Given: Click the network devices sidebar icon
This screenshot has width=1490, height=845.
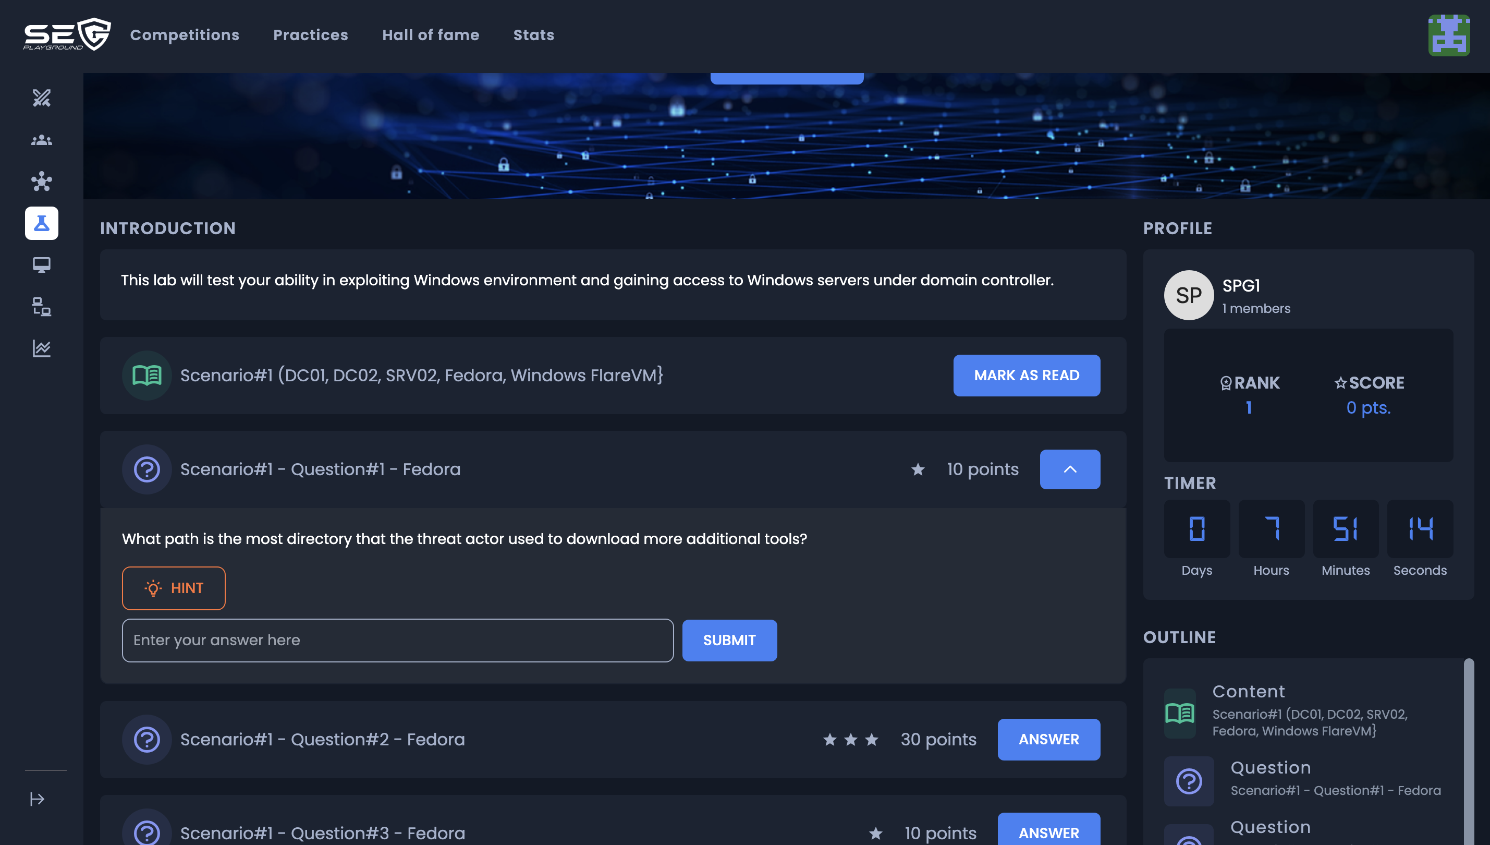Looking at the screenshot, I should 41,306.
